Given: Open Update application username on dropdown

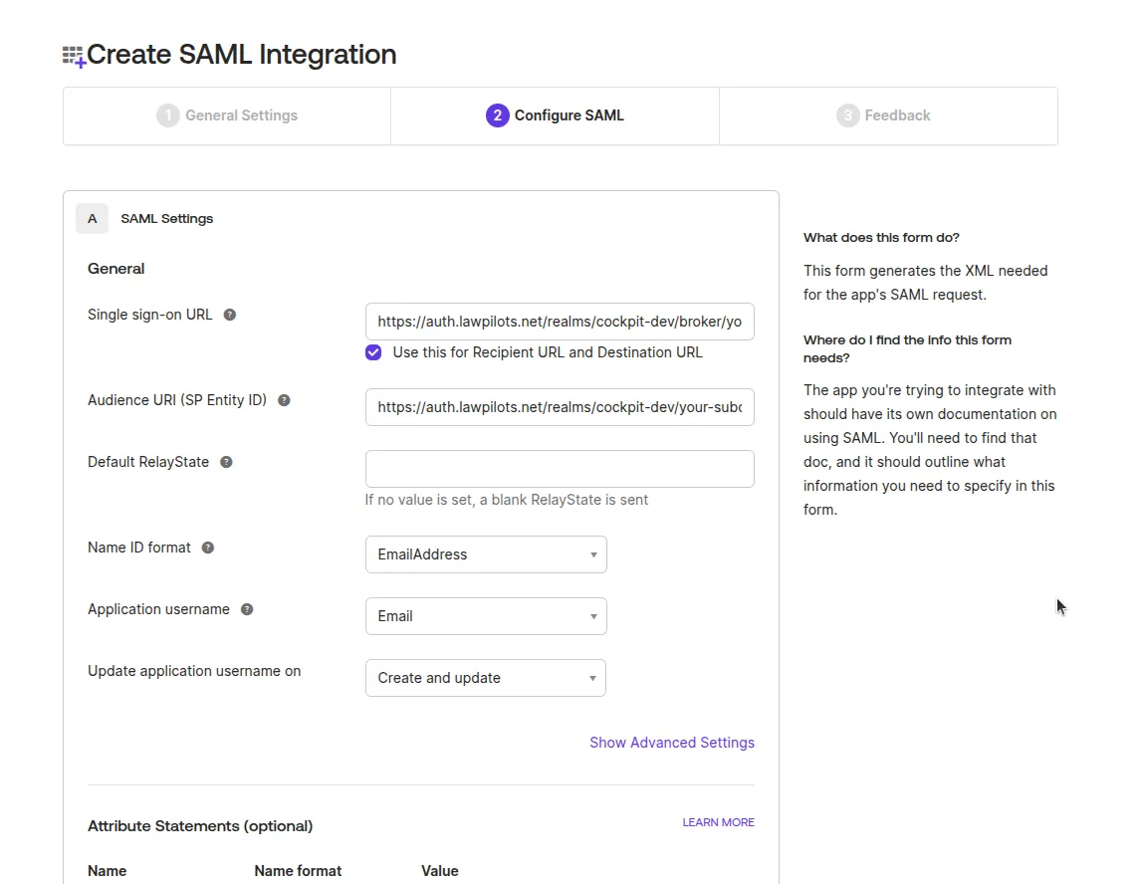Looking at the screenshot, I should (x=486, y=678).
